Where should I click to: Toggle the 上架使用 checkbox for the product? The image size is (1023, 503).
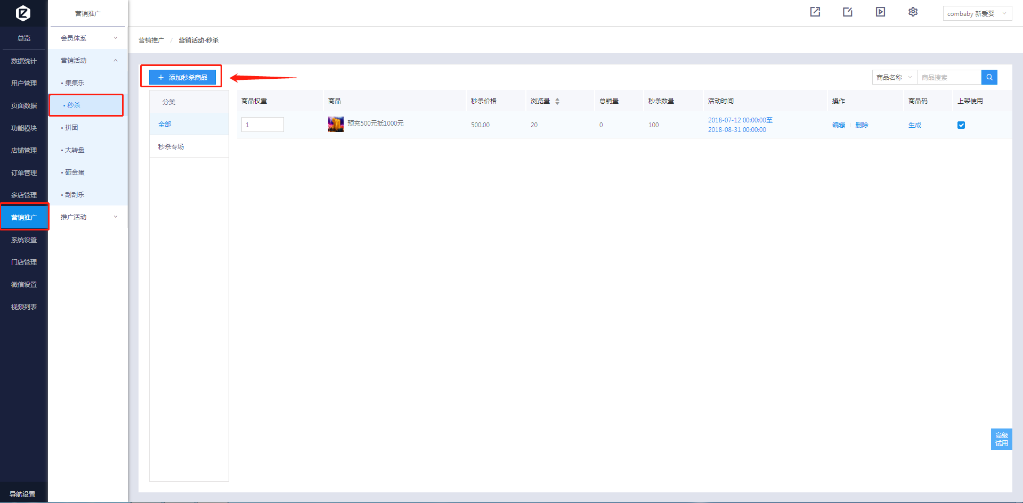tap(961, 125)
